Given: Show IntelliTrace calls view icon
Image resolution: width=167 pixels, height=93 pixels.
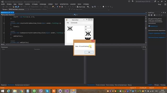Looking at the screenshot, I should tap(151, 15).
